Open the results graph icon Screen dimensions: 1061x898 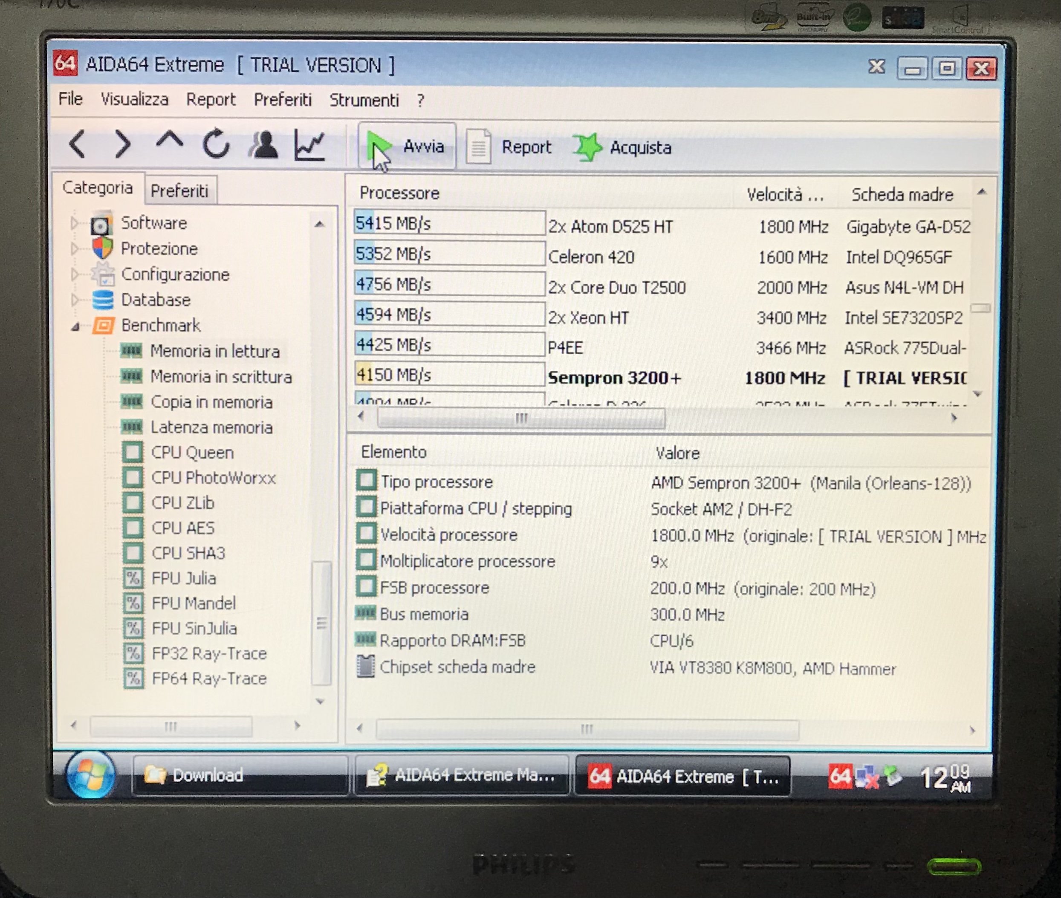tap(309, 145)
